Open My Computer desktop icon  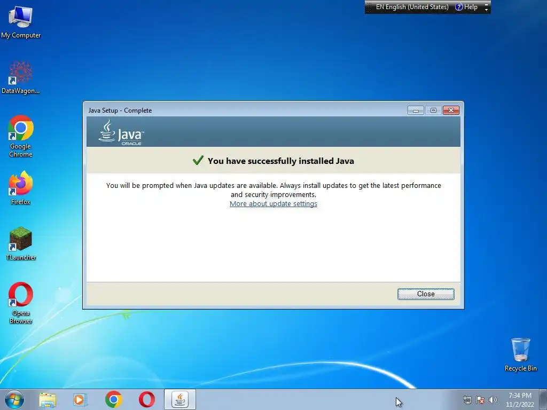tap(21, 22)
